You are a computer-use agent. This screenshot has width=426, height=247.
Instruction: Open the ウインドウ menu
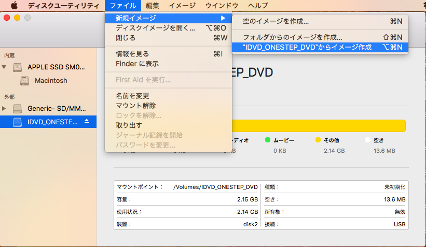coord(222,5)
